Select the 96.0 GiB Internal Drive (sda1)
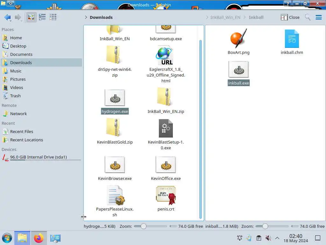Image resolution: width=326 pixels, height=245 pixels. click(x=41, y=157)
